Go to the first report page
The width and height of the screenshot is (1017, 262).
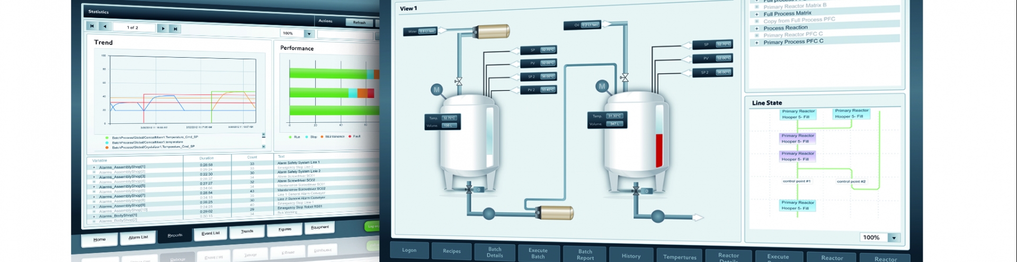tap(92, 26)
